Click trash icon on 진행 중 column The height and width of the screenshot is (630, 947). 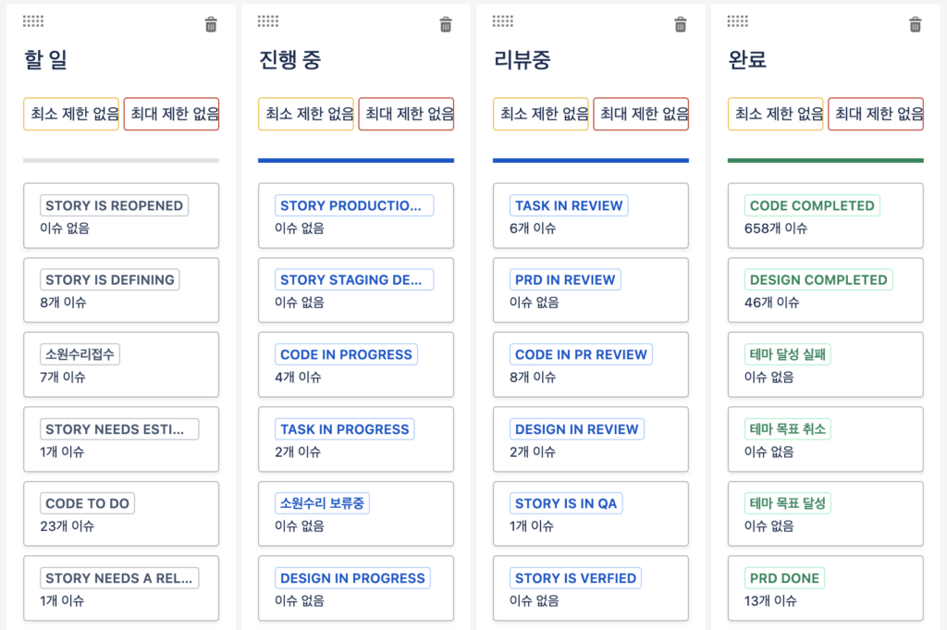pos(446,25)
